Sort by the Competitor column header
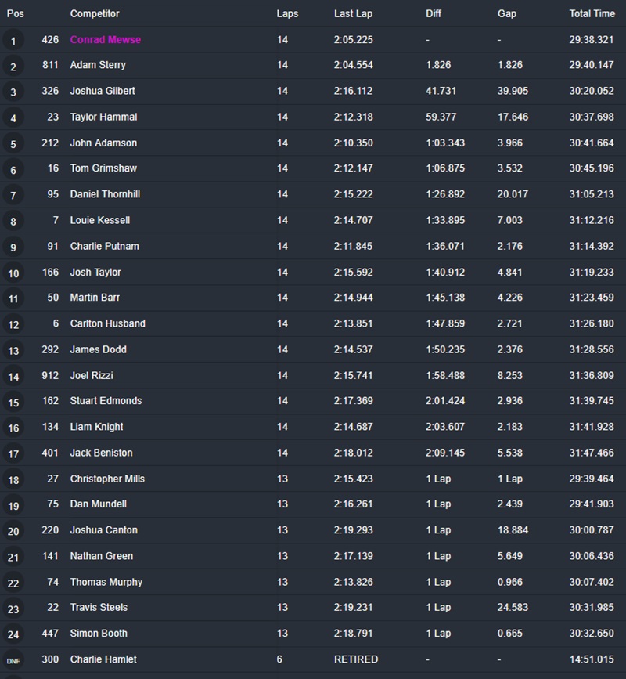The height and width of the screenshot is (679, 626). [95, 14]
